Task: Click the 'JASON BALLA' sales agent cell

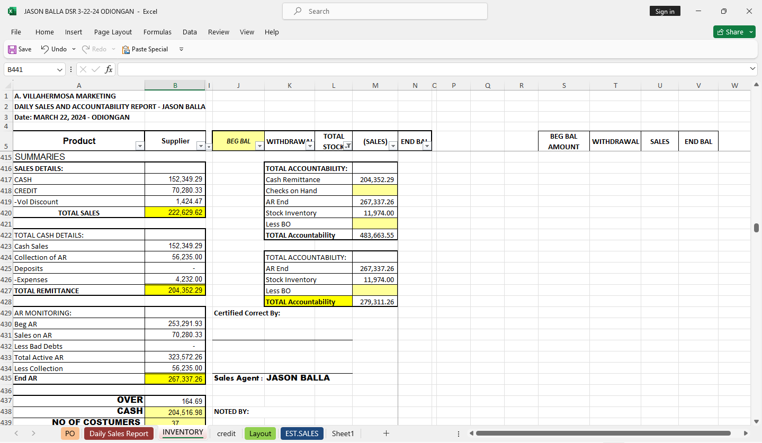Action: (x=298, y=378)
